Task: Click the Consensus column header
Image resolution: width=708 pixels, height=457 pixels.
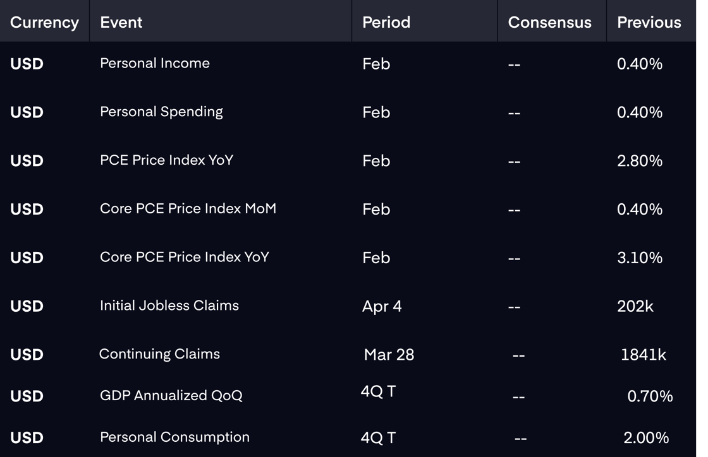Action: [549, 22]
